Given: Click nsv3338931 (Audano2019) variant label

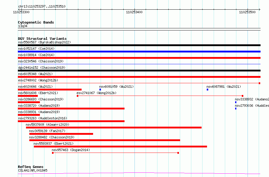Looking at the screenshot, I should click(x=39, y=112).
